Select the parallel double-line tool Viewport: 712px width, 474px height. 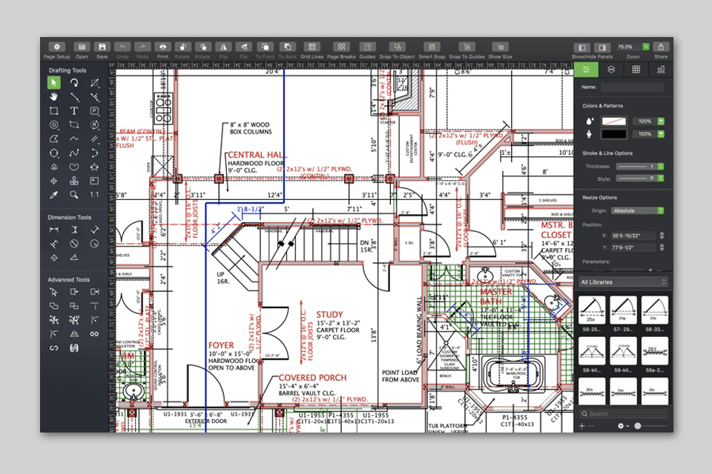tap(94, 138)
